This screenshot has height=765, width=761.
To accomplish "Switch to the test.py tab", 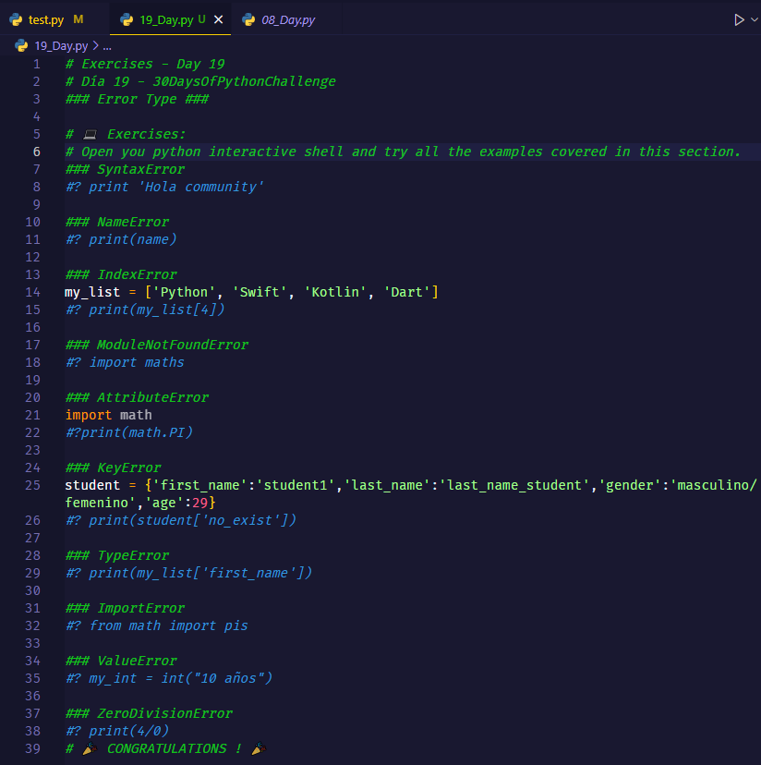I will point(46,19).
